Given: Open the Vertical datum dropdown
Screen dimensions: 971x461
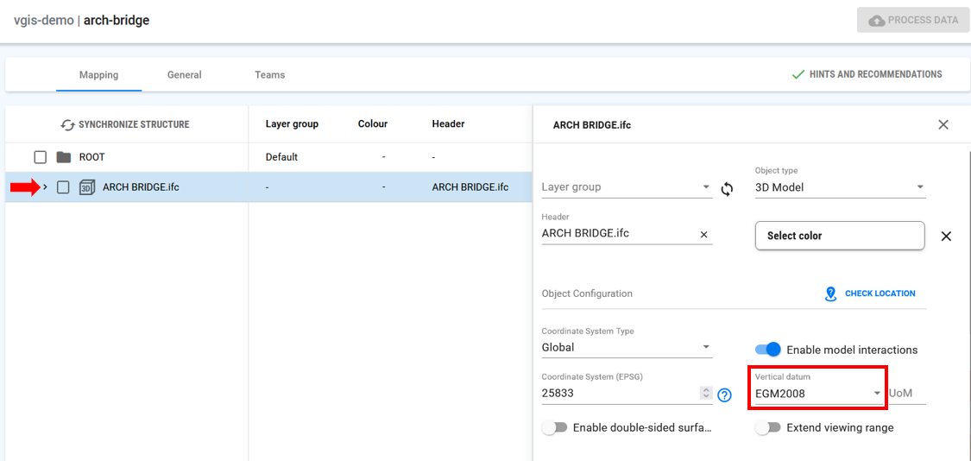Looking at the screenshot, I should (819, 393).
